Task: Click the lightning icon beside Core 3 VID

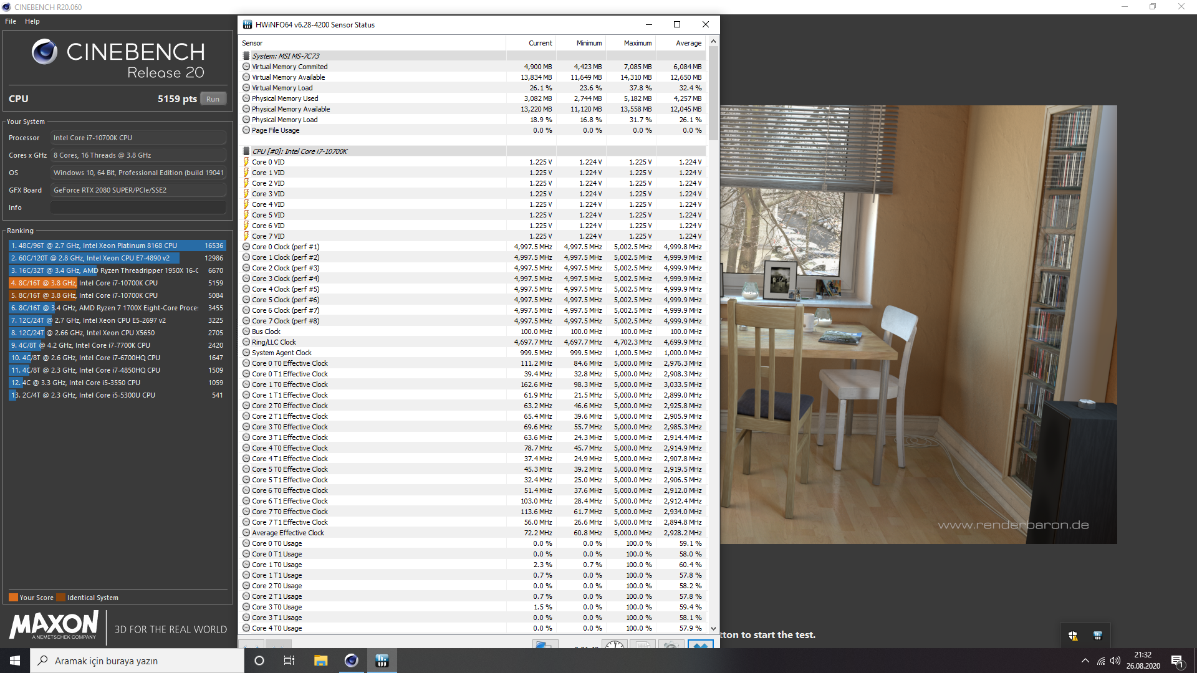Action: point(246,194)
